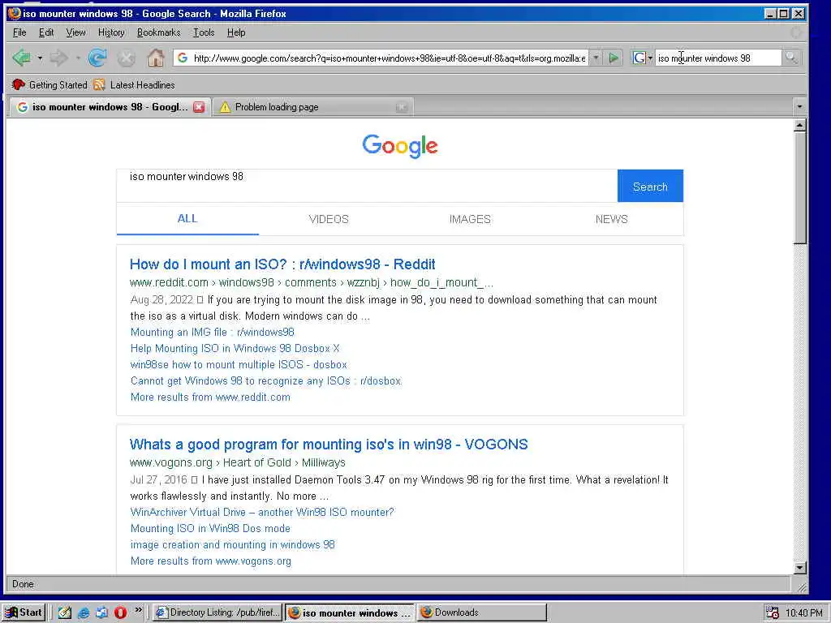Click the 10:40 PM system clock
This screenshot has width=831, height=623.
pyautogui.click(x=803, y=613)
